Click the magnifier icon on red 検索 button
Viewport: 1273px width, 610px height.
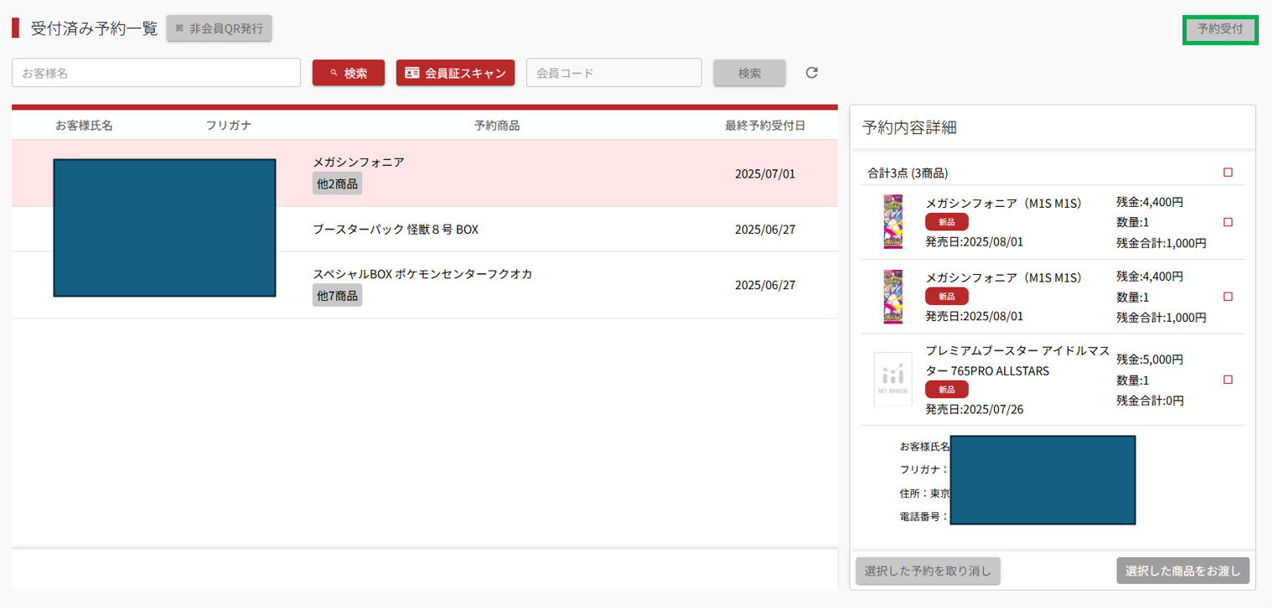click(x=334, y=73)
